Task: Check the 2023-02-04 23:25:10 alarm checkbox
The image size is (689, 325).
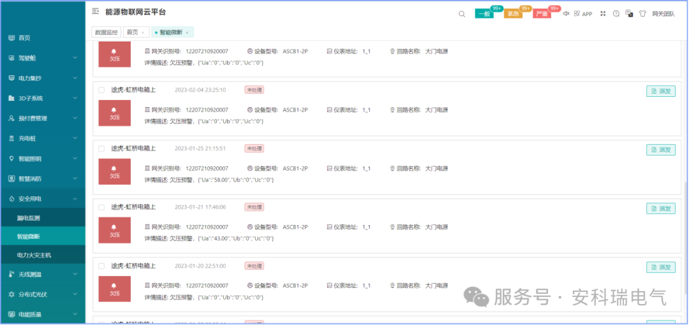Action: click(101, 90)
